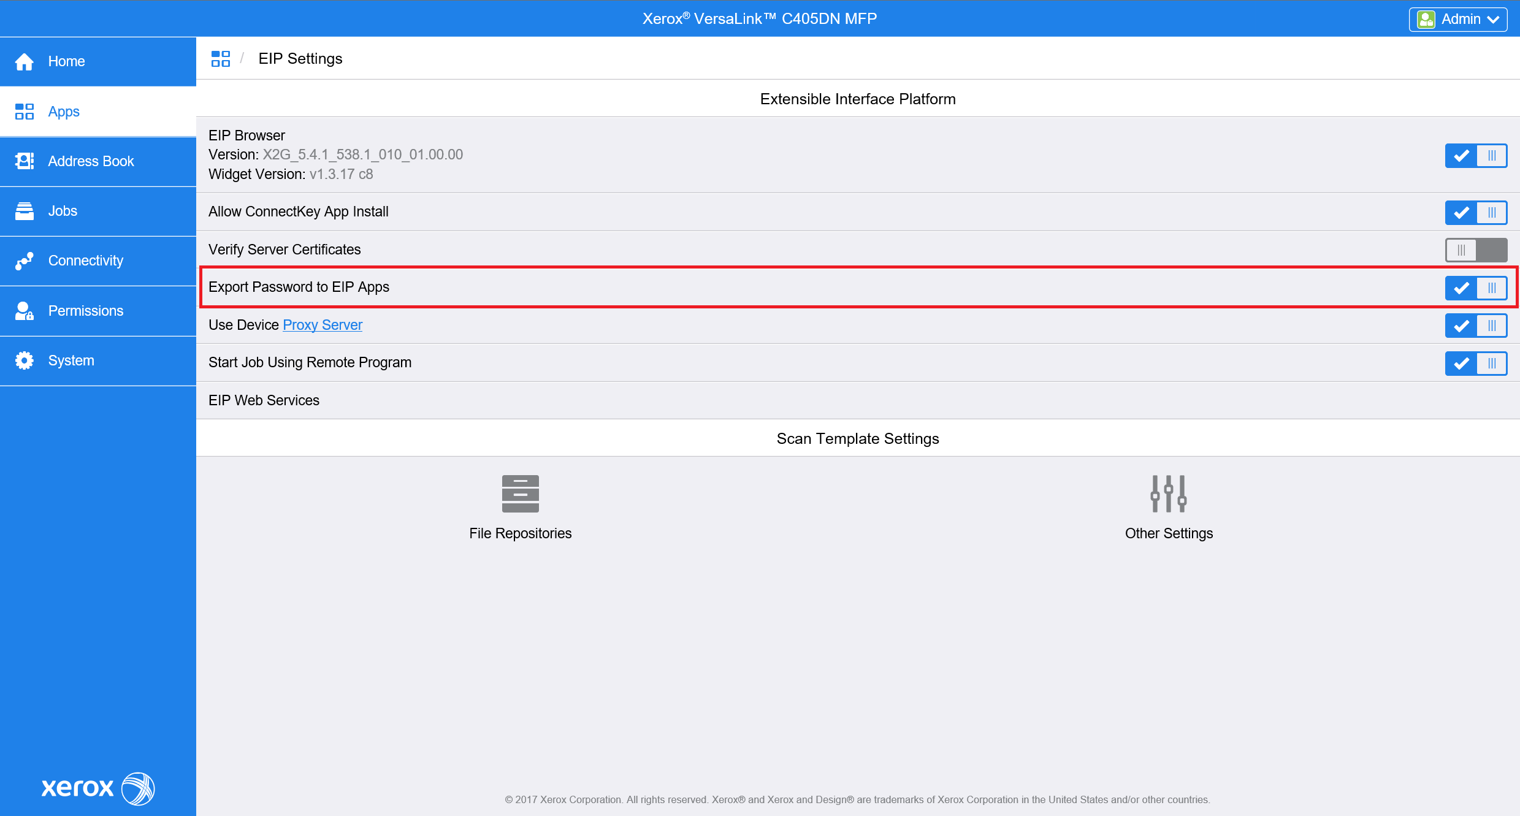Disable the EIP Browser toggle
This screenshot has height=816, width=1520.
click(1475, 156)
